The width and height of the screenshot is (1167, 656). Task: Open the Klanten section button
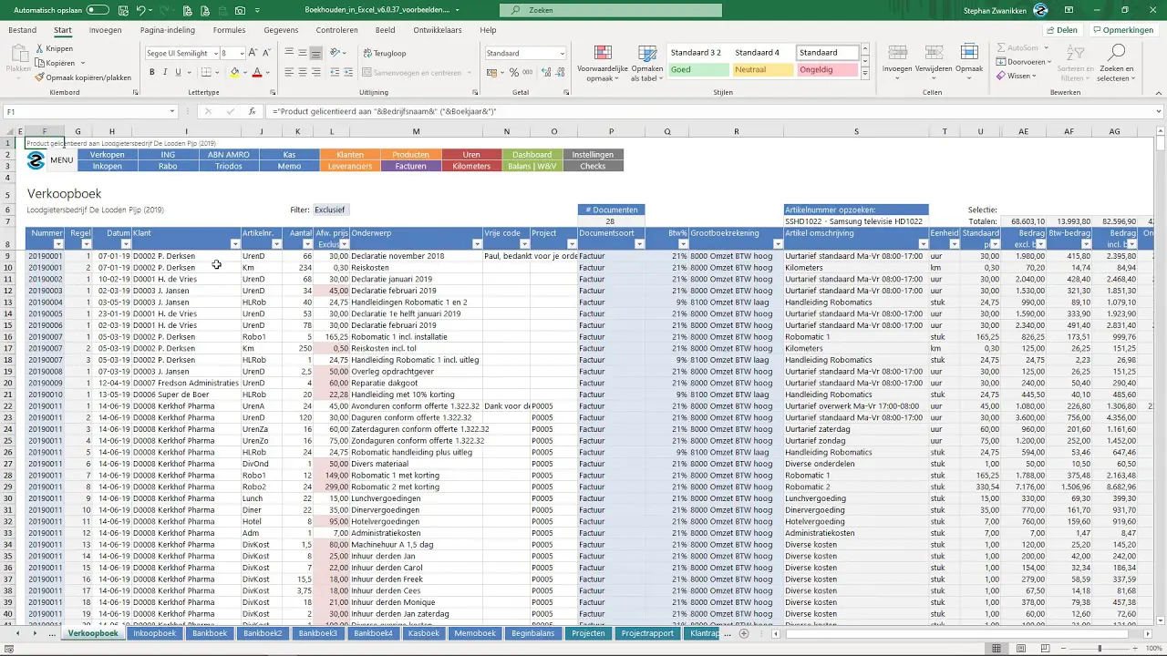point(349,154)
